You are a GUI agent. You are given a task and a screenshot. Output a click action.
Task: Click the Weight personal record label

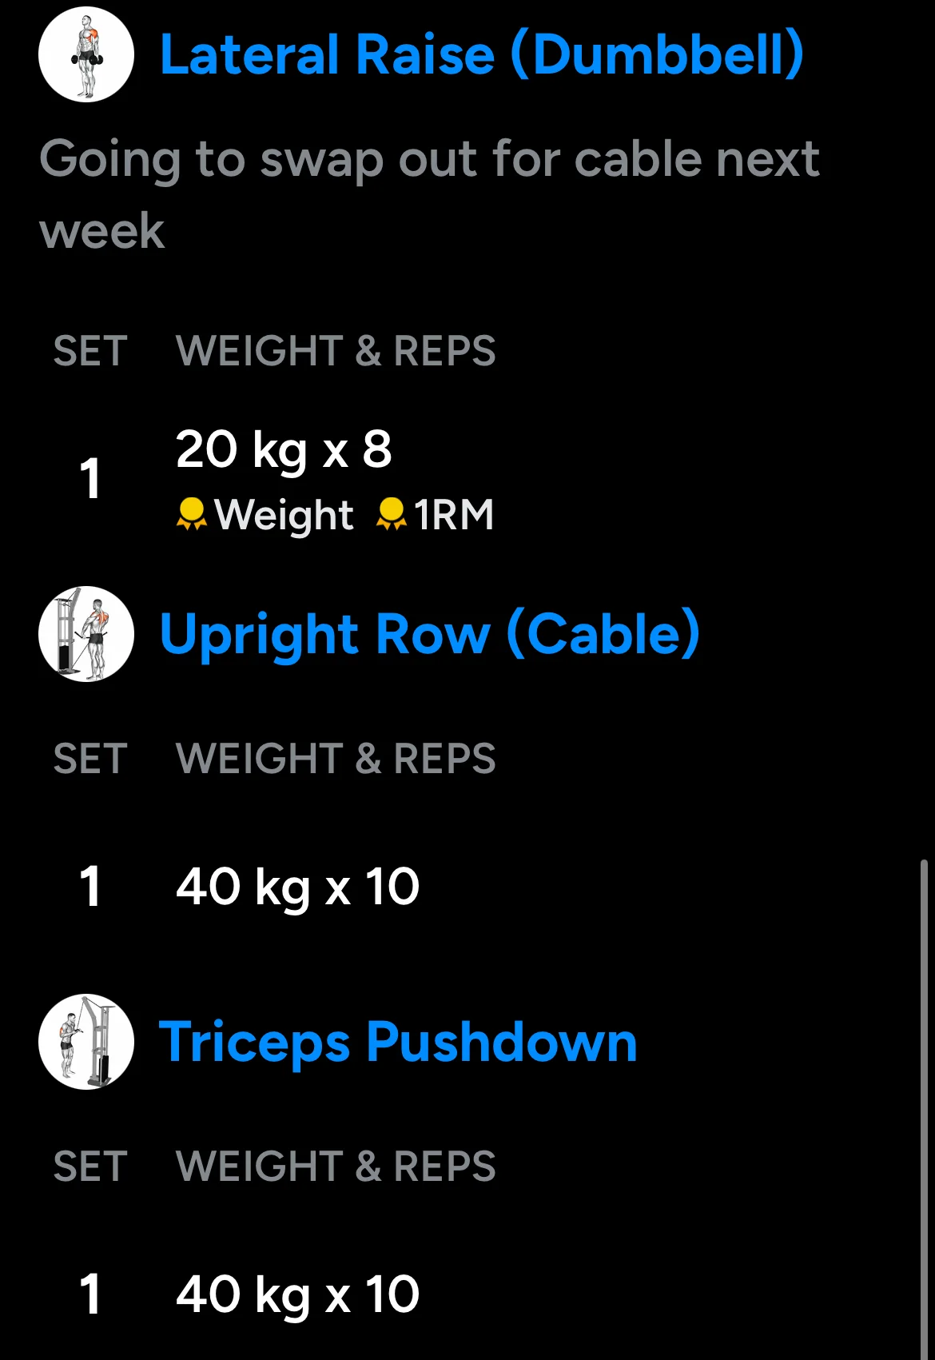284,514
